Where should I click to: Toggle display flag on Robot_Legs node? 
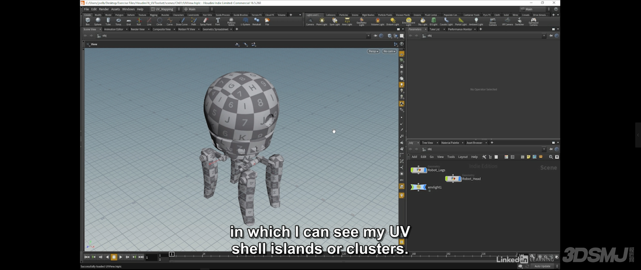click(x=425, y=170)
